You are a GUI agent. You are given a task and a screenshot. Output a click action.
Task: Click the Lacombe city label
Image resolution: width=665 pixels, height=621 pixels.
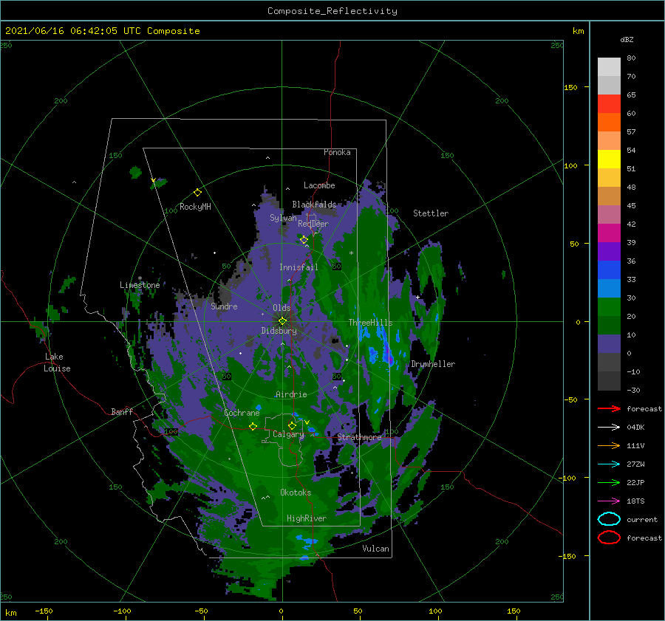point(319,185)
